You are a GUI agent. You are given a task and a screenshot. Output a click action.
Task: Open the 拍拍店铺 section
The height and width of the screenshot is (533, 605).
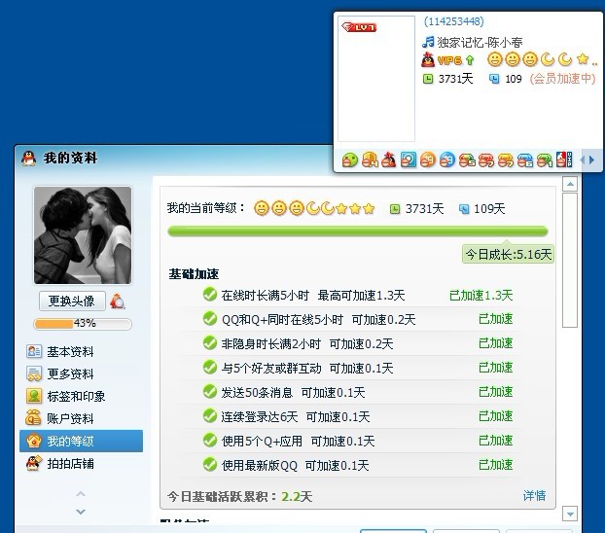pyautogui.click(x=81, y=463)
